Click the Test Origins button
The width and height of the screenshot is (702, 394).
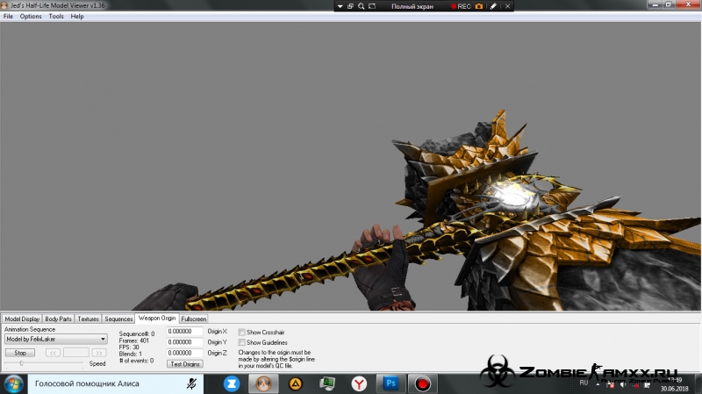coord(185,364)
